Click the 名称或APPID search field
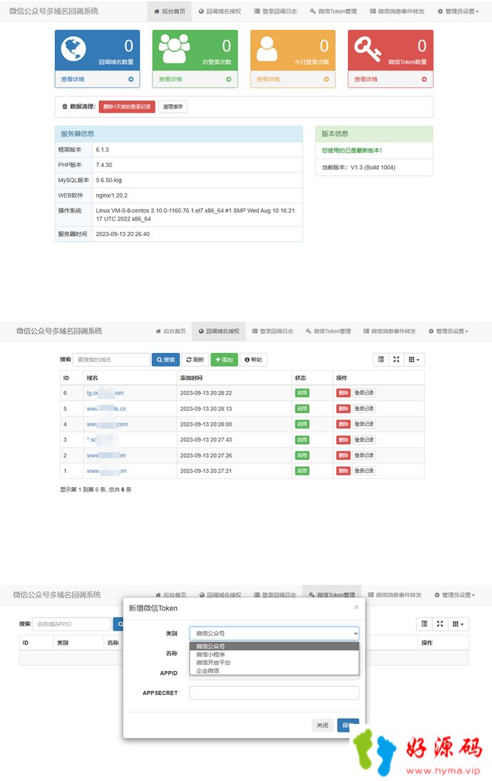Viewport: 492px width, 781px height. (x=71, y=624)
